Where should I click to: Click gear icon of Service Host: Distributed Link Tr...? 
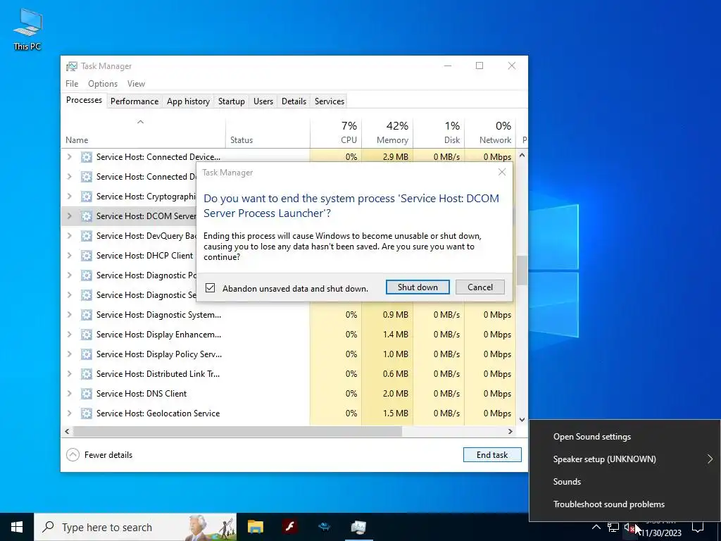click(x=86, y=374)
